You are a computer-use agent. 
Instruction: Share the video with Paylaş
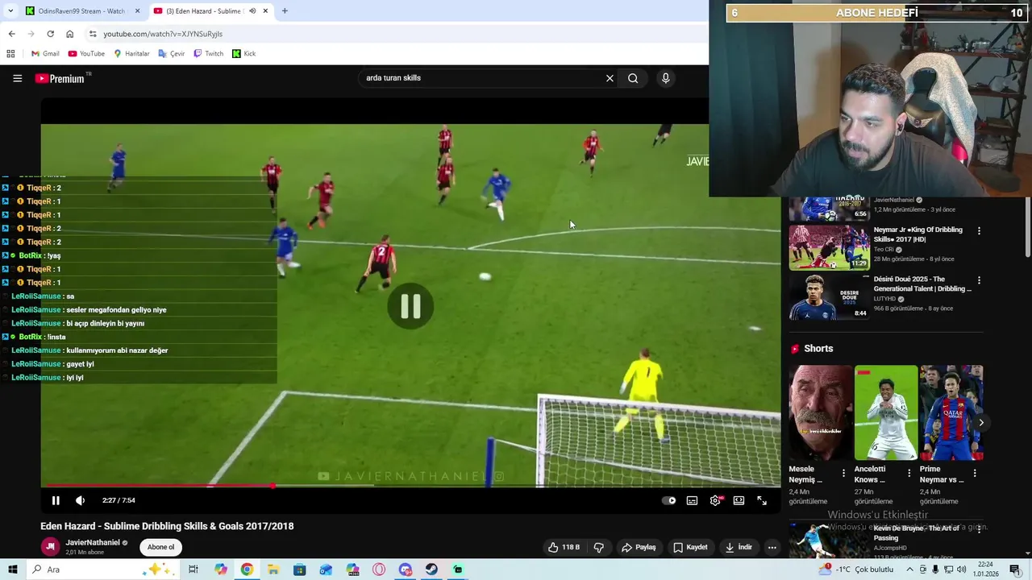point(639,547)
